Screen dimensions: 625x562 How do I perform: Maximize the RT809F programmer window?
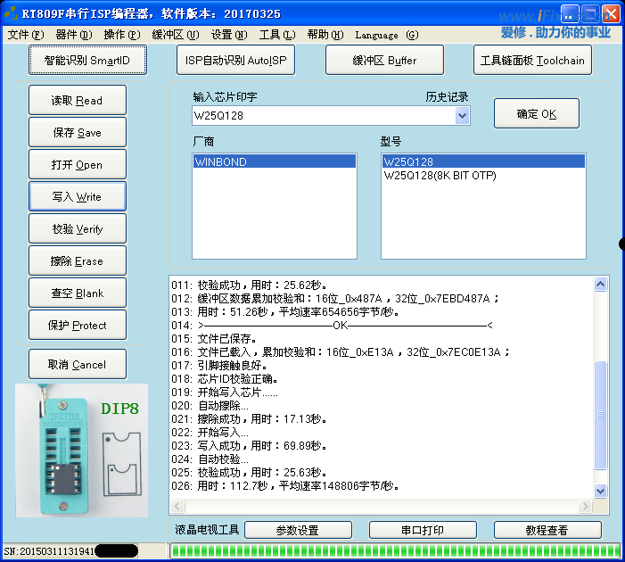click(590, 14)
